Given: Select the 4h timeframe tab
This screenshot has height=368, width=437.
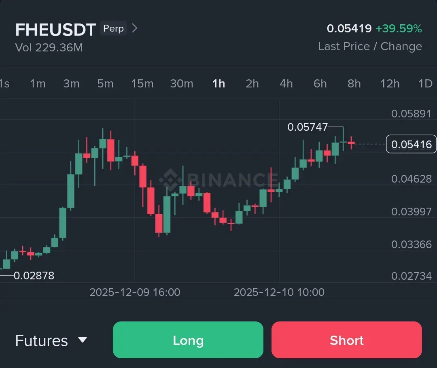Looking at the screenshot, I should coord(286,84).
